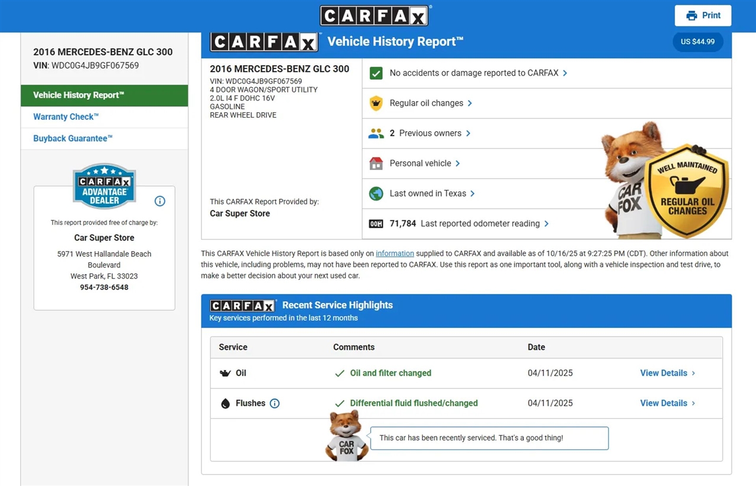Viewport: 756px width, 486px height.
Task: Click the globe icon beside Last owned in Texas
Action: tap(376, 194)
